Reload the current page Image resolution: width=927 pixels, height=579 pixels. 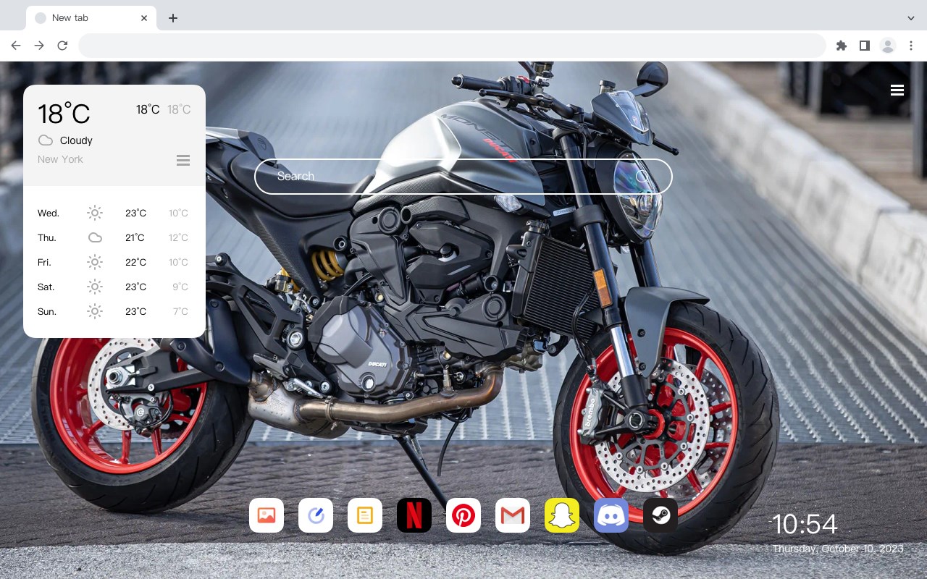(x=62, y=46)
